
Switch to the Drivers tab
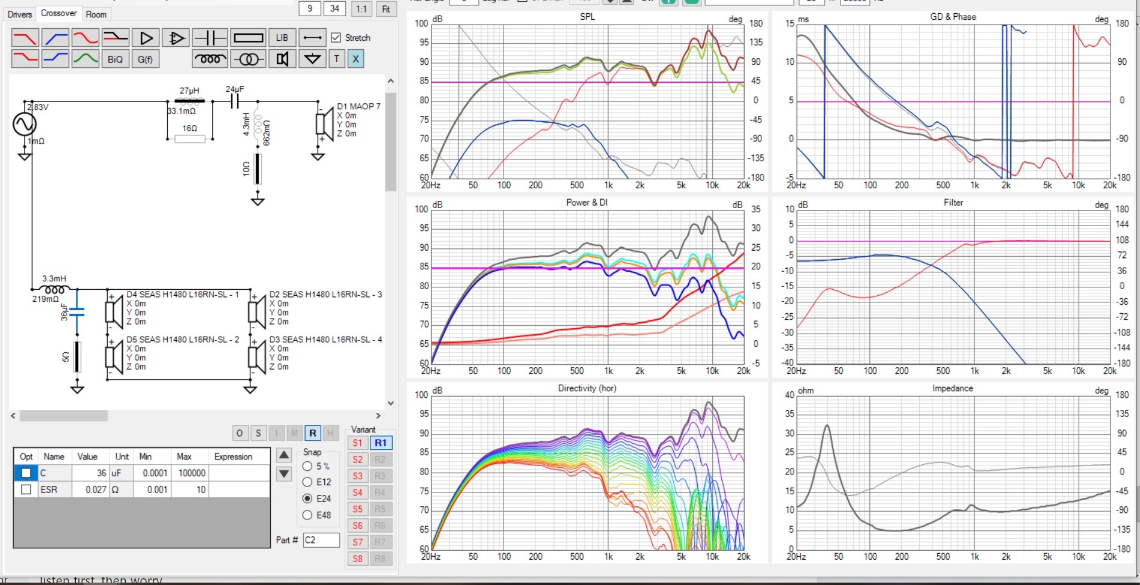click(20, 14)
